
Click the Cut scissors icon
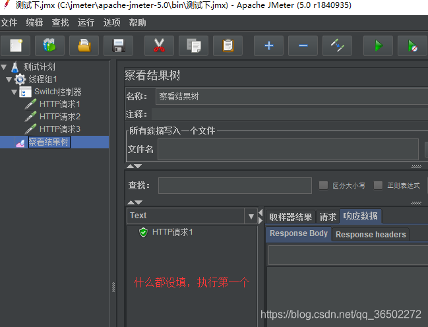tap(159, 45)
